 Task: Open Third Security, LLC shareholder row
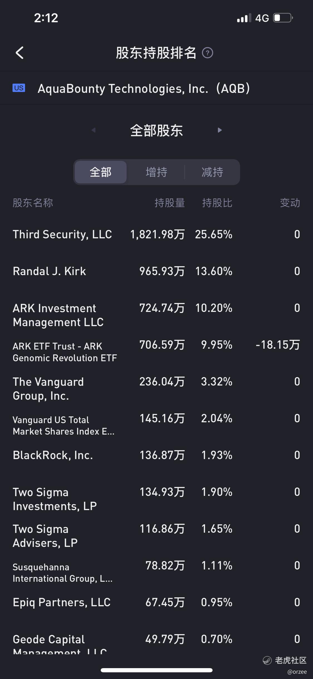156,234
